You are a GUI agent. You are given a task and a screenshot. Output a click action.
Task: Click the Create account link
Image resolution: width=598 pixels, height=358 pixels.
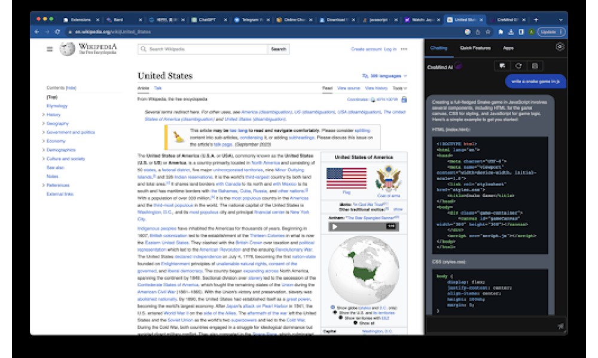(366, 49)
